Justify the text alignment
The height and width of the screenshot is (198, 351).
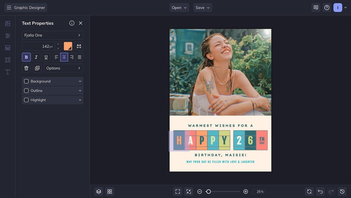click(80, 57)
